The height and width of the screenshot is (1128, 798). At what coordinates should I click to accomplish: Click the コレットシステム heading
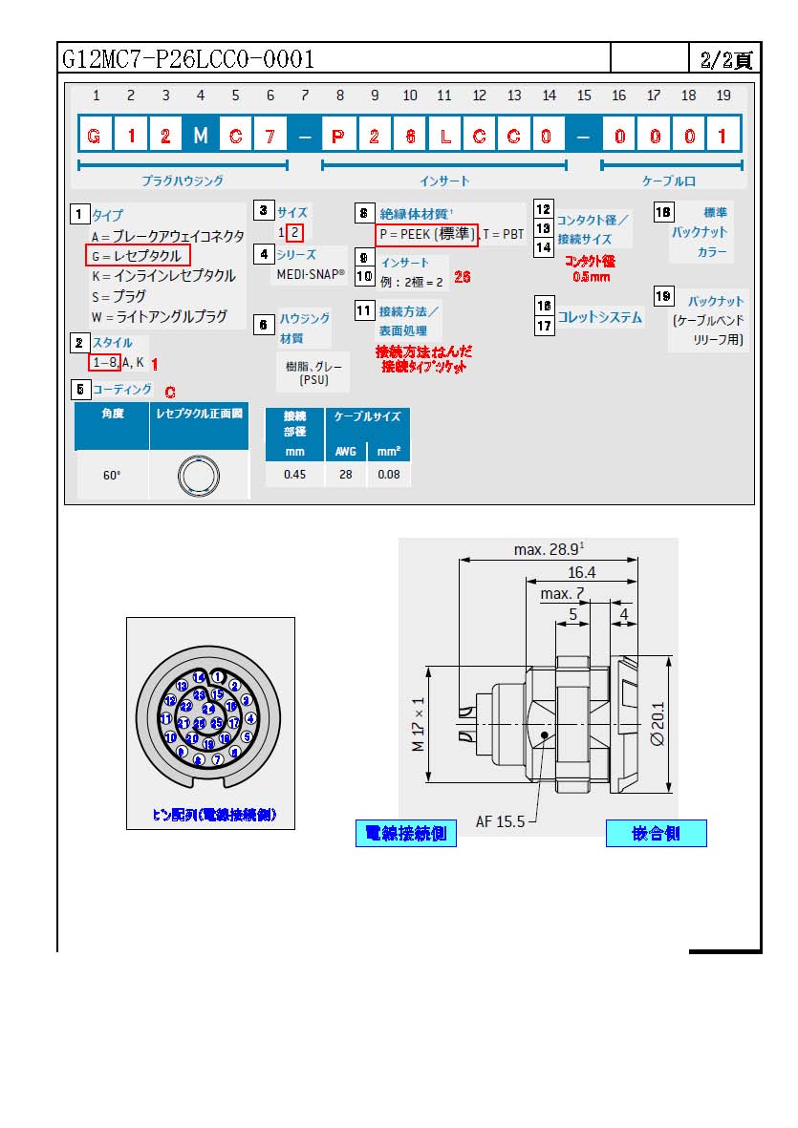click(600, 317)
